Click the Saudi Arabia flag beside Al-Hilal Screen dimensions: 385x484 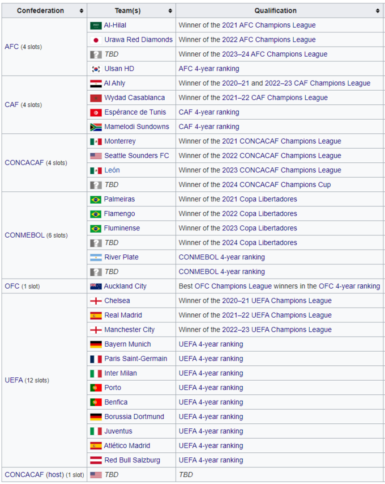(x=96, y=26)
